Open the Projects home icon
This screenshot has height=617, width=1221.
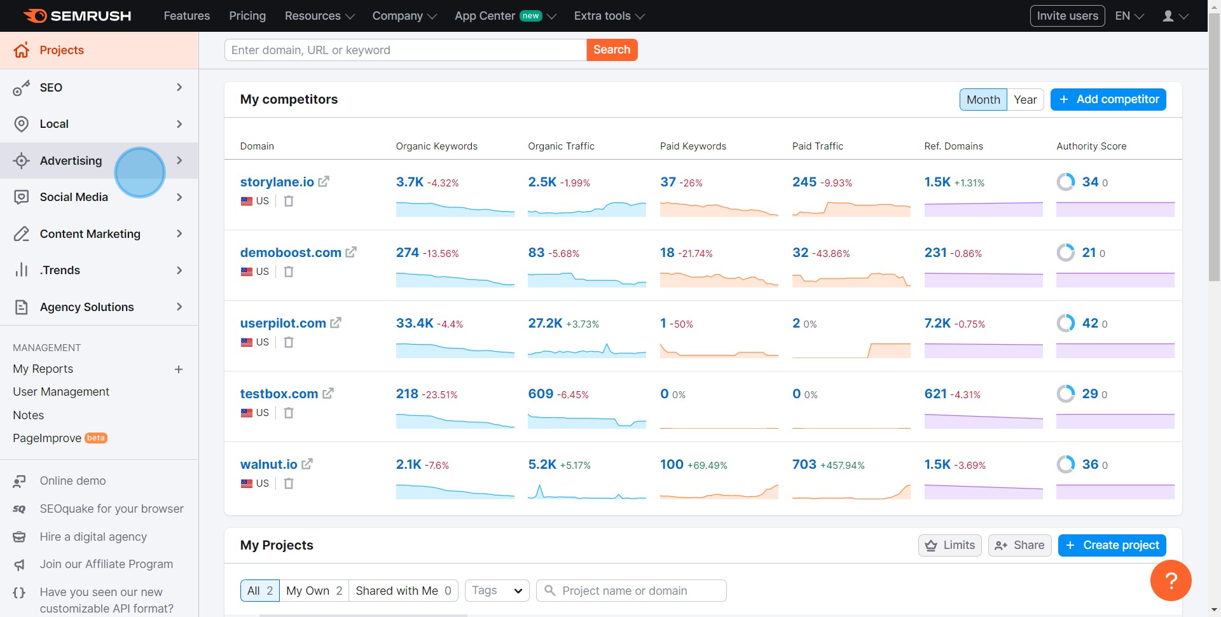(22, 50)
